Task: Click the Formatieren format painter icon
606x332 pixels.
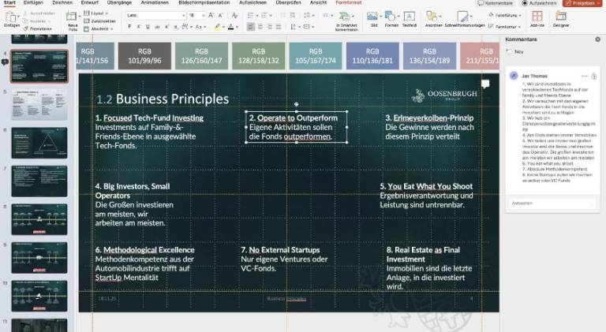Action: coord(25,28)
